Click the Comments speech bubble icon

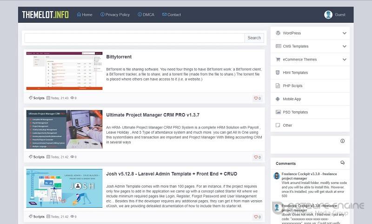pyautogui.click(x=342, y=163)
